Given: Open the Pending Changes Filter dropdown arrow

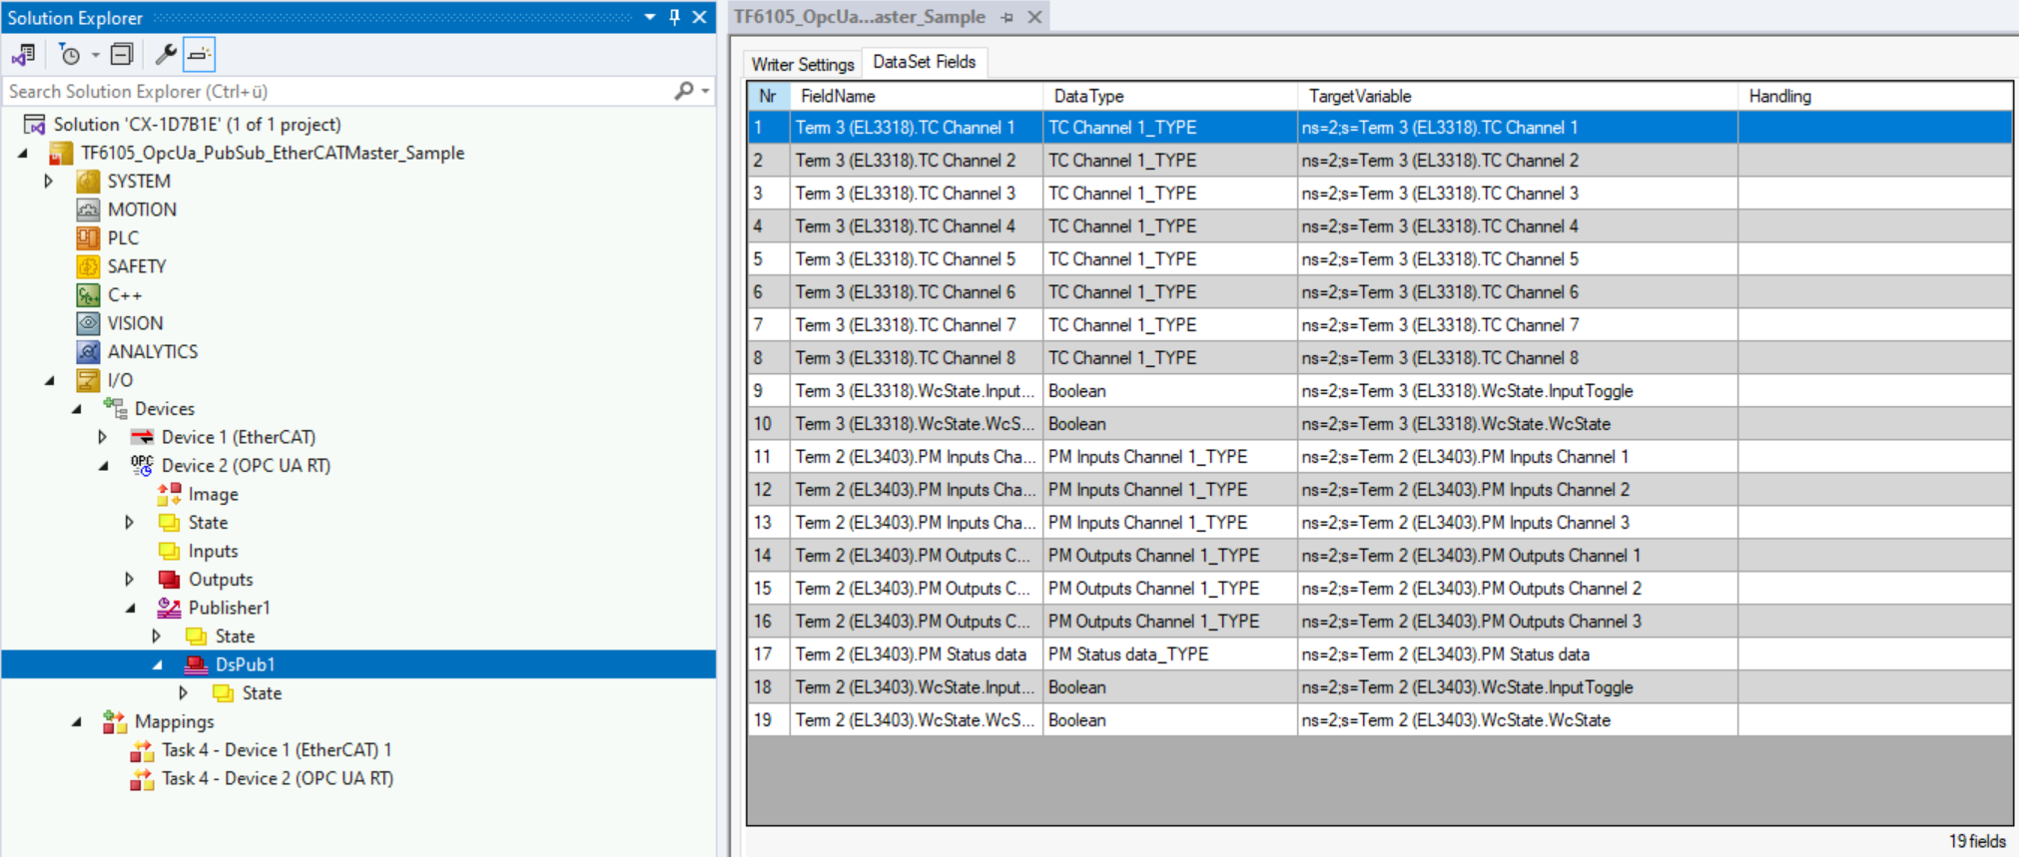Looking at the screenshot, I should click(x=96, y=55).
